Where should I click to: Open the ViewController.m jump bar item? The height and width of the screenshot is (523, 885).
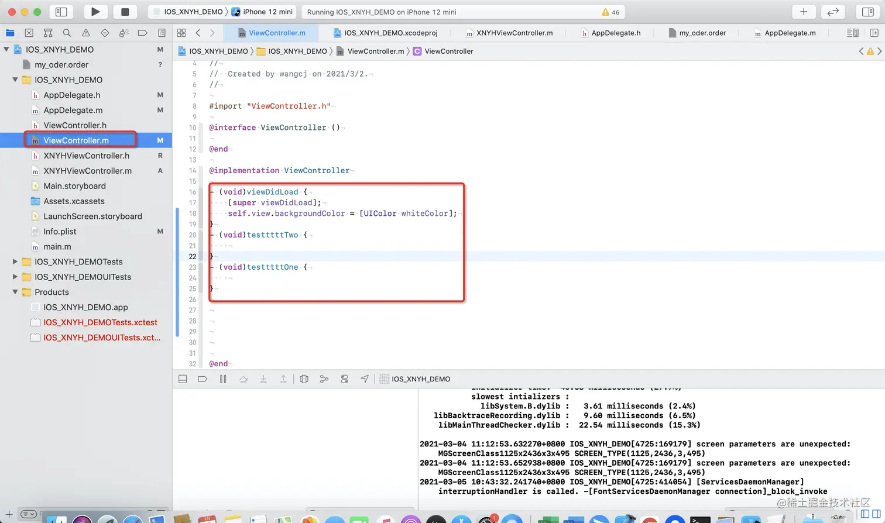tap(370, 51)
